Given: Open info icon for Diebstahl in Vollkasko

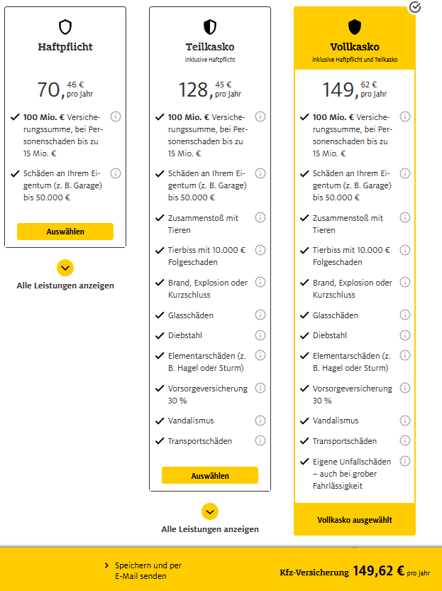Looking at the screenshot, I should 405,335.
